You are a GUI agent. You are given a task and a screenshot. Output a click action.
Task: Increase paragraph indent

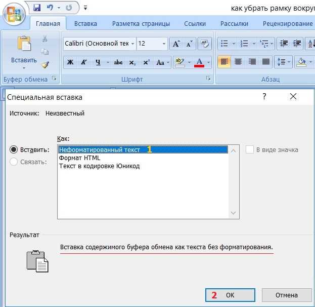pos(297,44)
